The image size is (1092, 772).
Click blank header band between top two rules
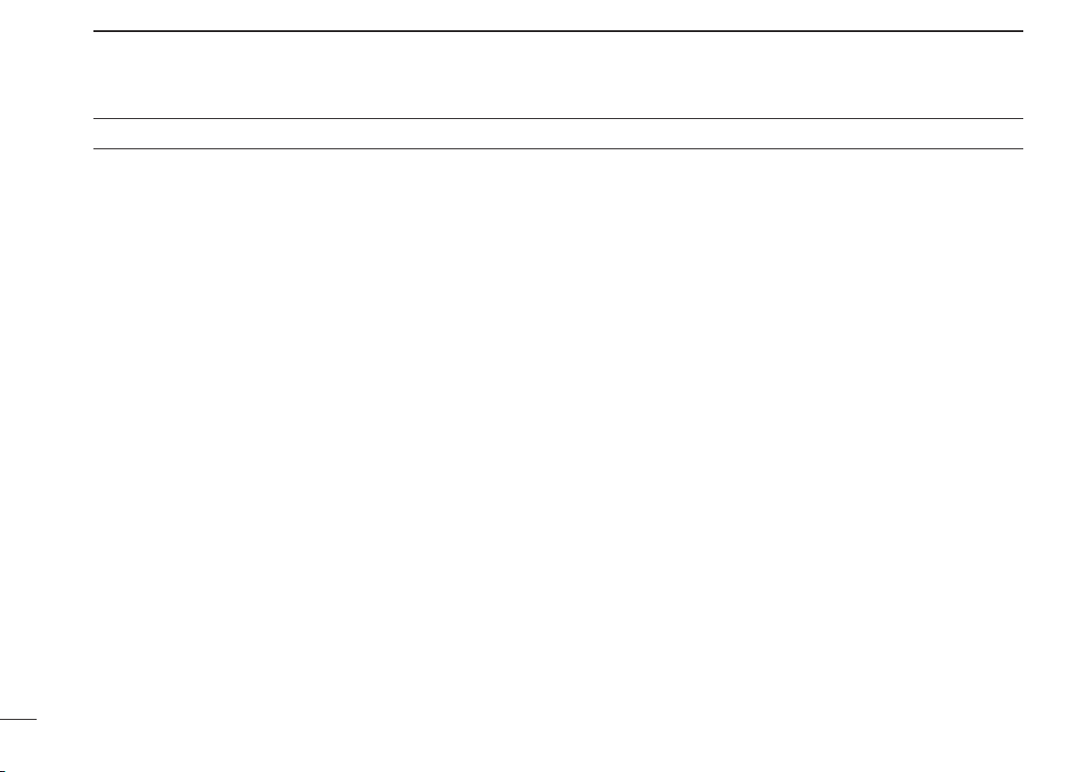coord(558,75)
